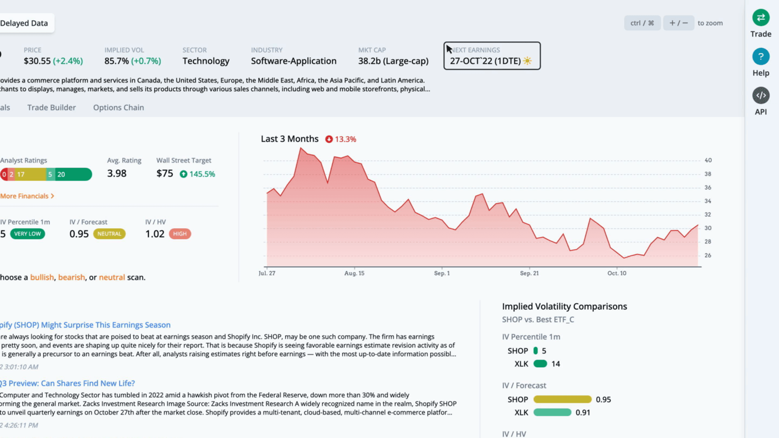The image size is (779, 438).
Task: Click the ctrl / ⌘ key hint
Action: 642,23
